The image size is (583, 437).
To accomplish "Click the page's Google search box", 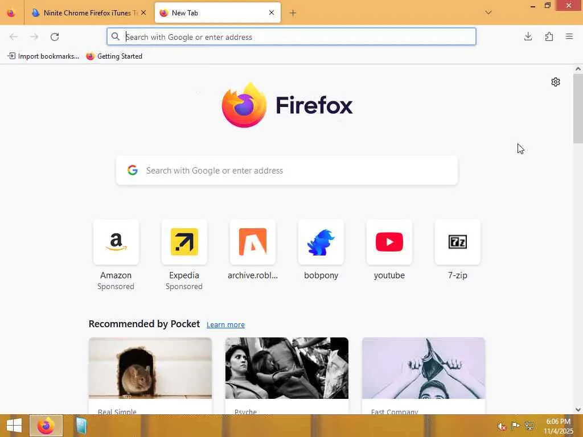I will [x=287, y=170].
